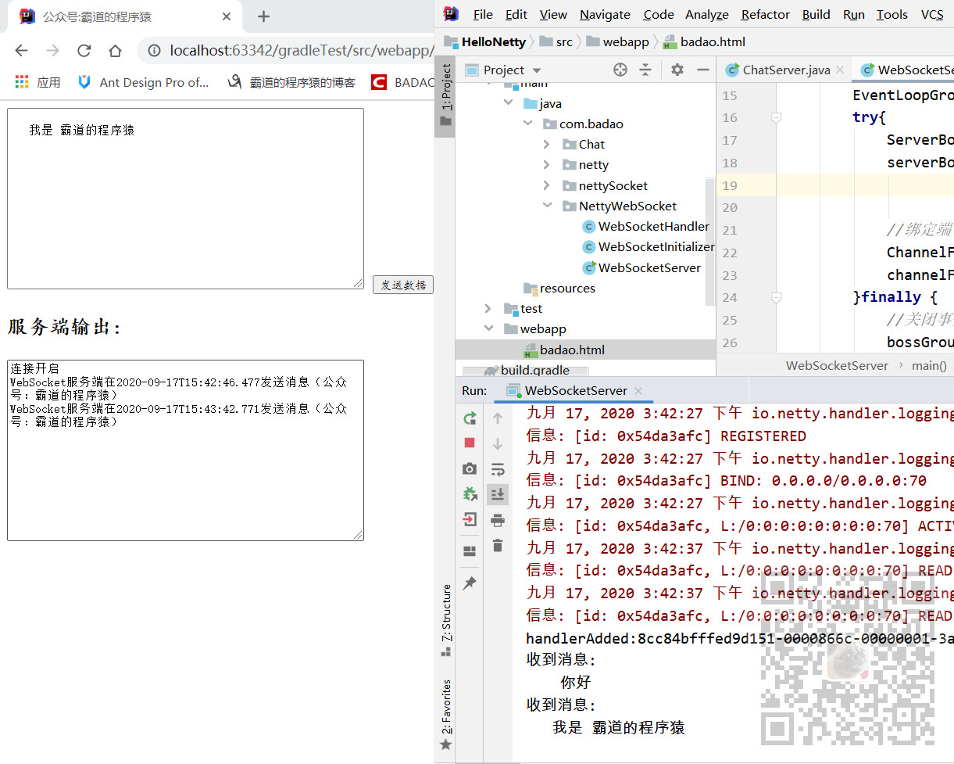Click fold marker at line 16 try

pos(776,117)
